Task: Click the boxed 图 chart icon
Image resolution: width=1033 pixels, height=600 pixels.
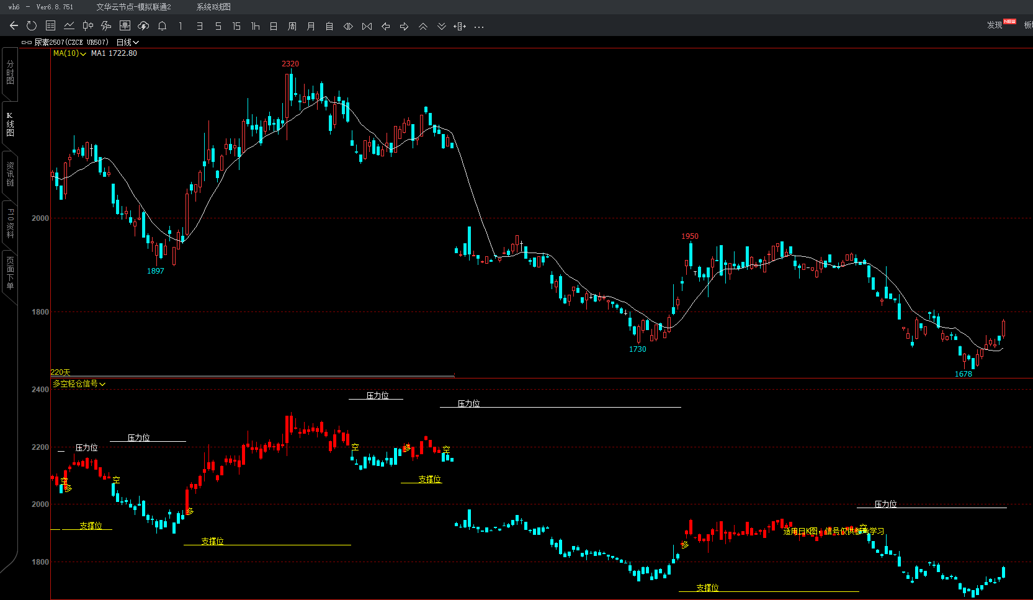Action: pyautogui.click(x=125, y=26)
